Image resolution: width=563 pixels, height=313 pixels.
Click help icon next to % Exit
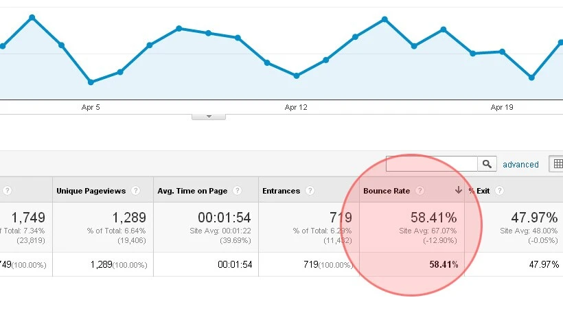click(499, 191)
